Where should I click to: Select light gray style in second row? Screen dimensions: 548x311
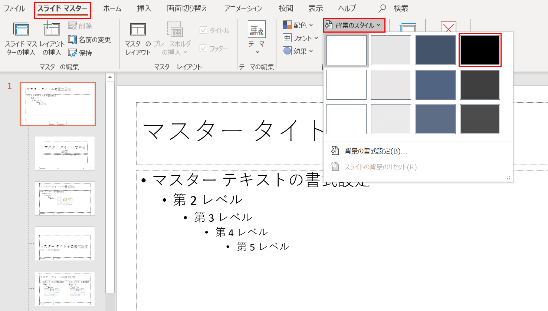[391, 85]
